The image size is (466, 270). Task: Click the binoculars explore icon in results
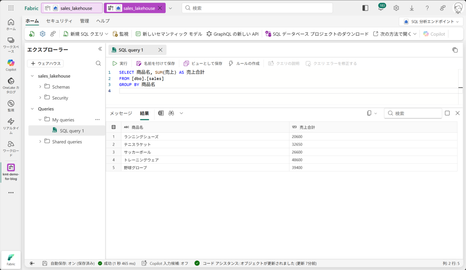[x=171, y=113]
